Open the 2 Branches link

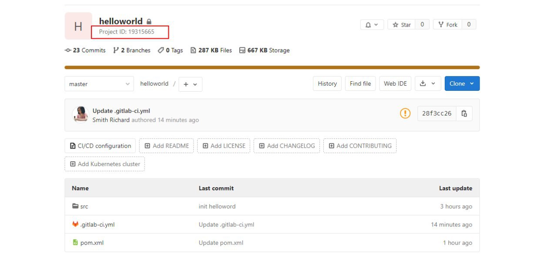coord(131,50)
